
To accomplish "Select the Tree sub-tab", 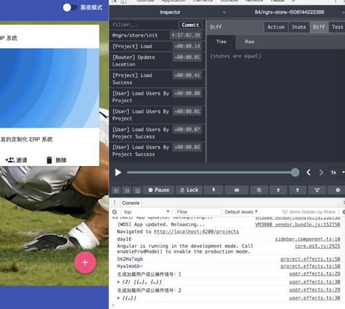I will tap(221, 42).
